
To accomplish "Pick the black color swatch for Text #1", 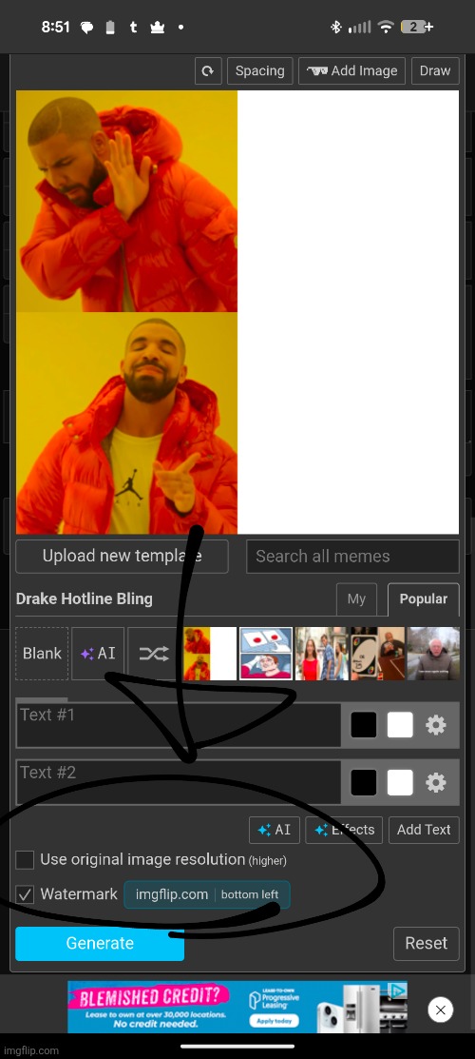I will [x=364, y=725].
